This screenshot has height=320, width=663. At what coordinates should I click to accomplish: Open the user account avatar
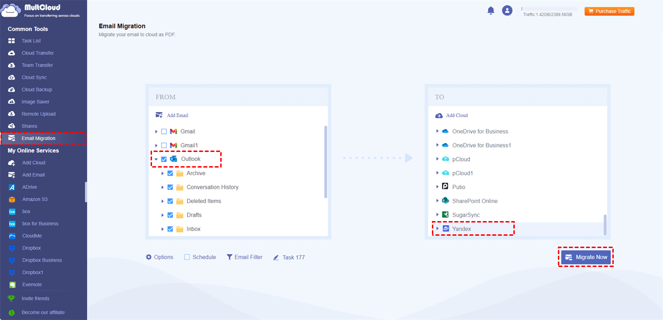click(507, 10)
